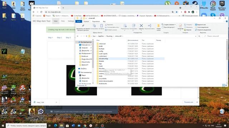Switch to the Share ribbon tab in Explorer
This screenshot has height=128, width=229.
click(x=96, y=21)
